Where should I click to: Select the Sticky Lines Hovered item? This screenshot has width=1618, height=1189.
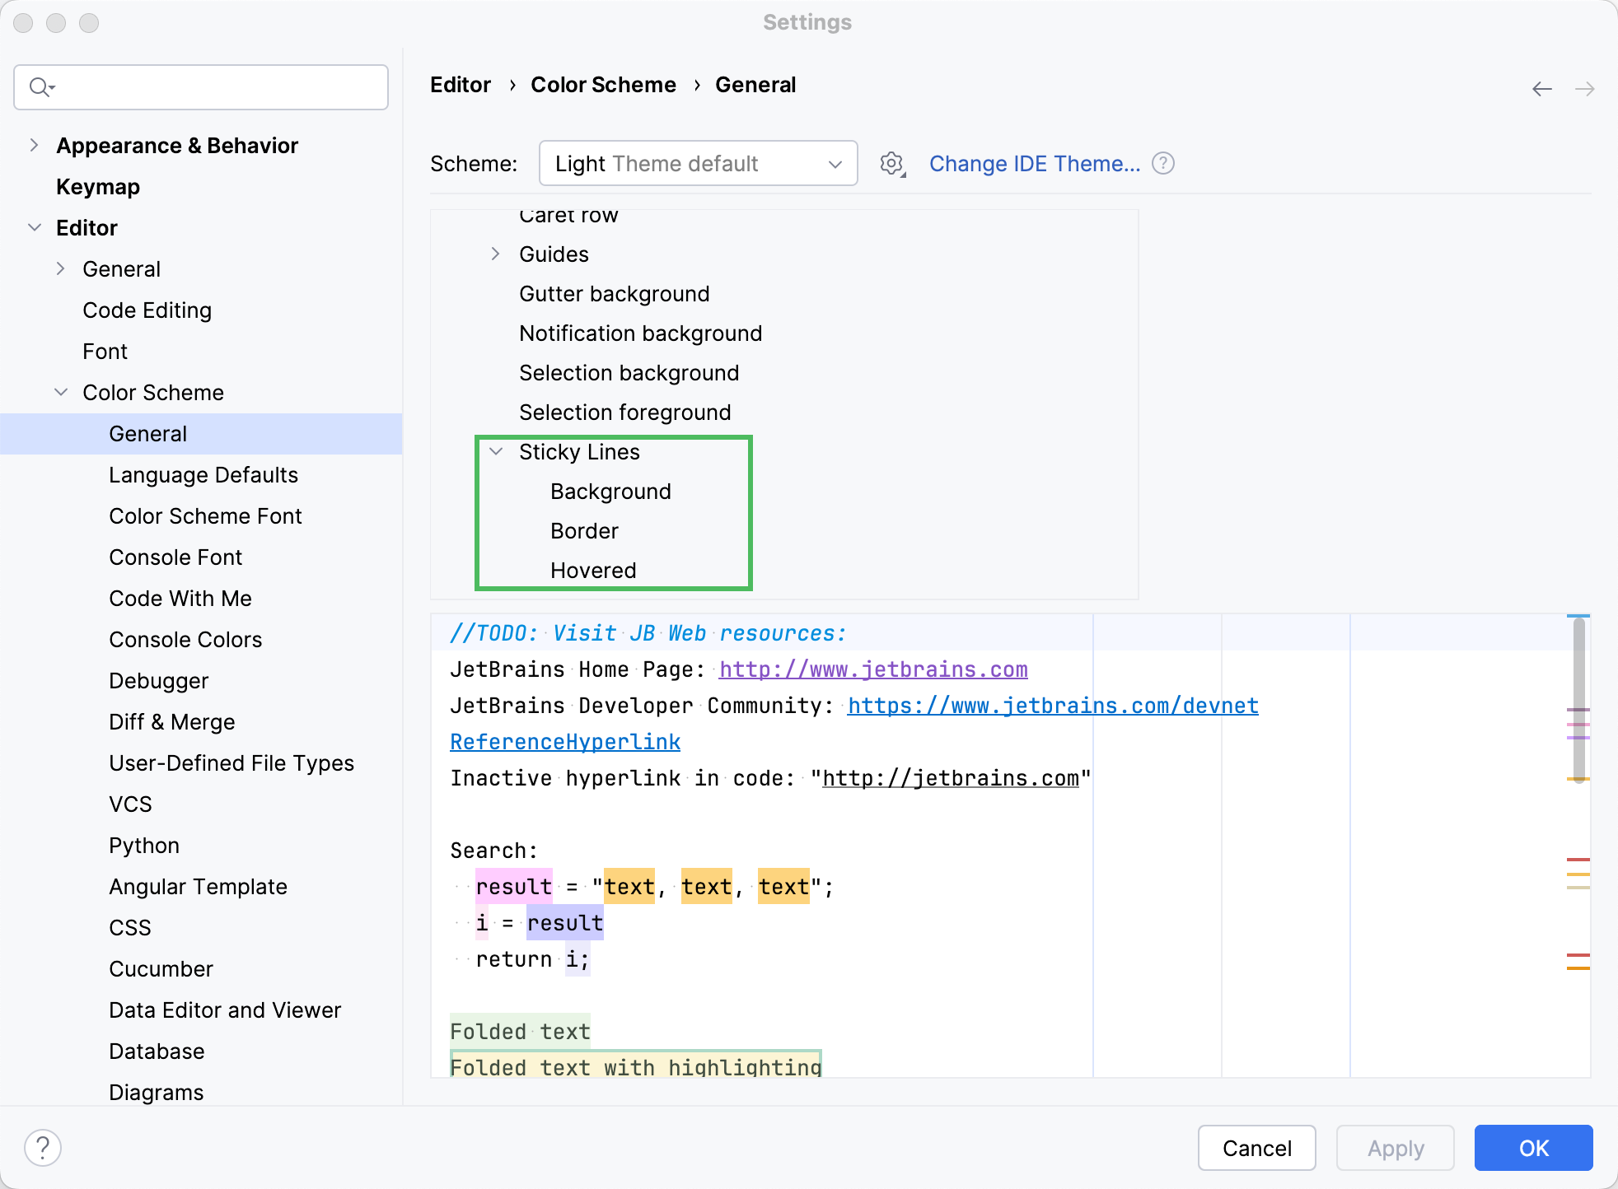point(593,571)
